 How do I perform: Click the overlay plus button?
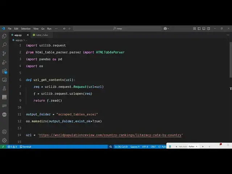tap(209, 146)
